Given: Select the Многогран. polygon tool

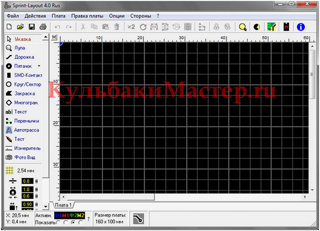Looking at the screenshot, I should (23, 103).
